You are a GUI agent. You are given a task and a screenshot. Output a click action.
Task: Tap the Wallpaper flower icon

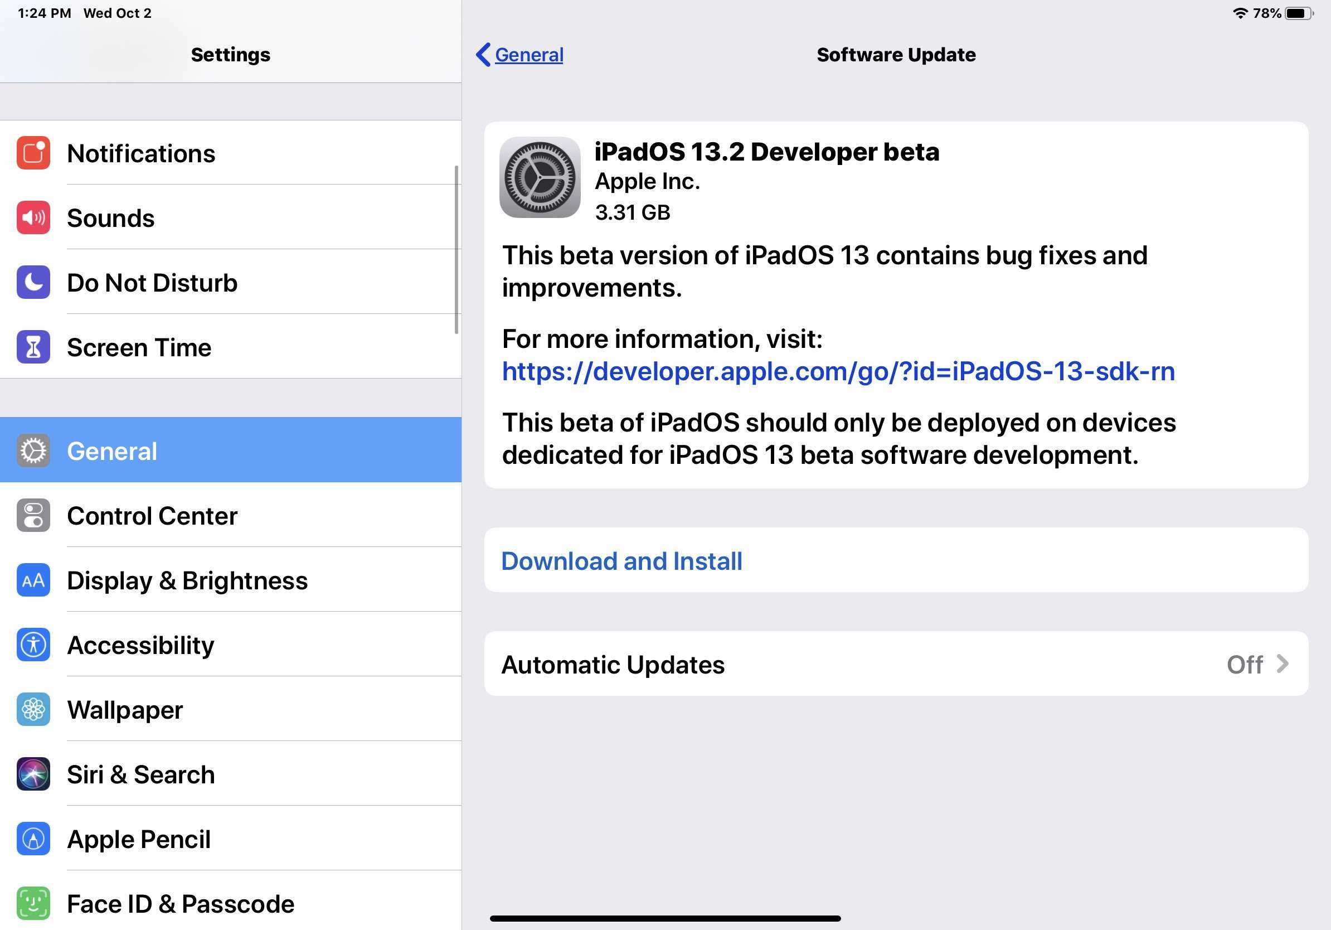point(33,709)
